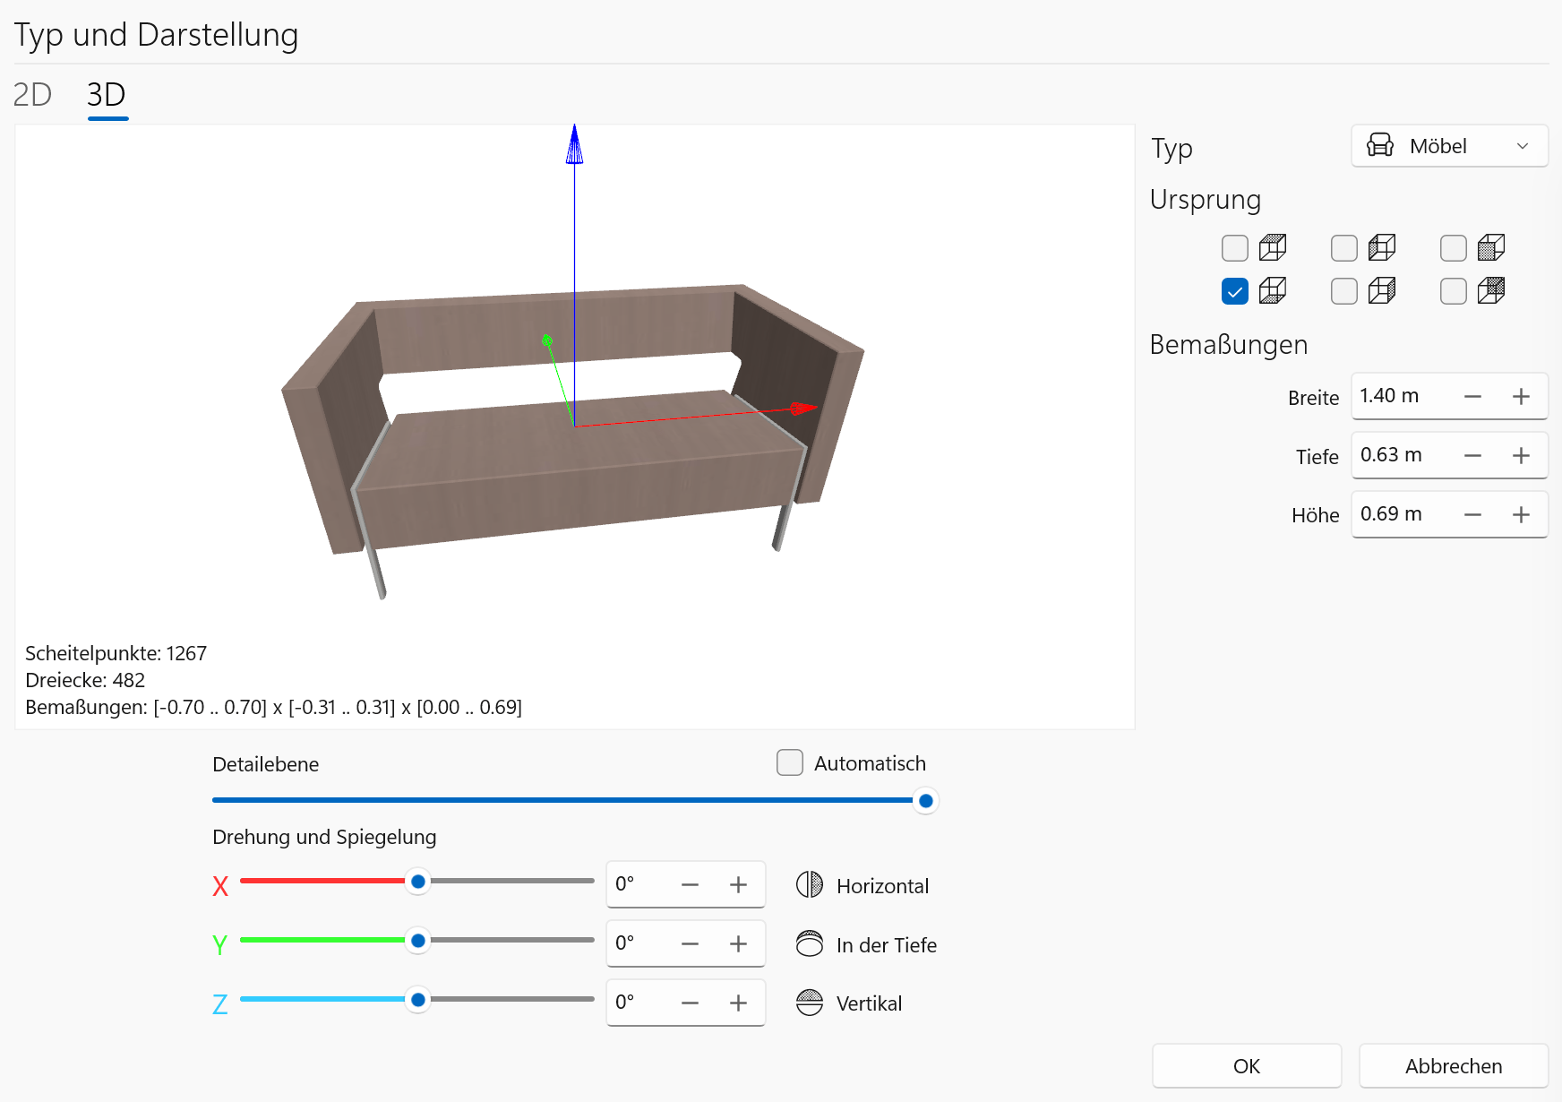Click the In der Tiefe mirror icon
The image size is (1562, 1102).
tap(810, 944)
